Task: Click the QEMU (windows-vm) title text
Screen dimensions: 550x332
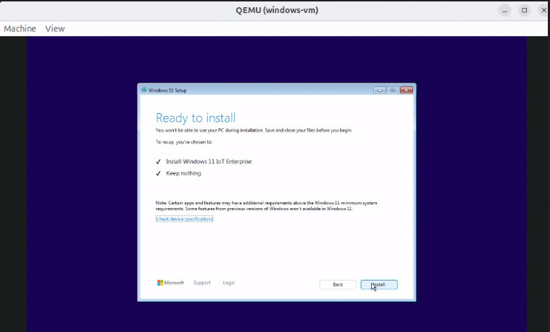Action: coord(277,10)
